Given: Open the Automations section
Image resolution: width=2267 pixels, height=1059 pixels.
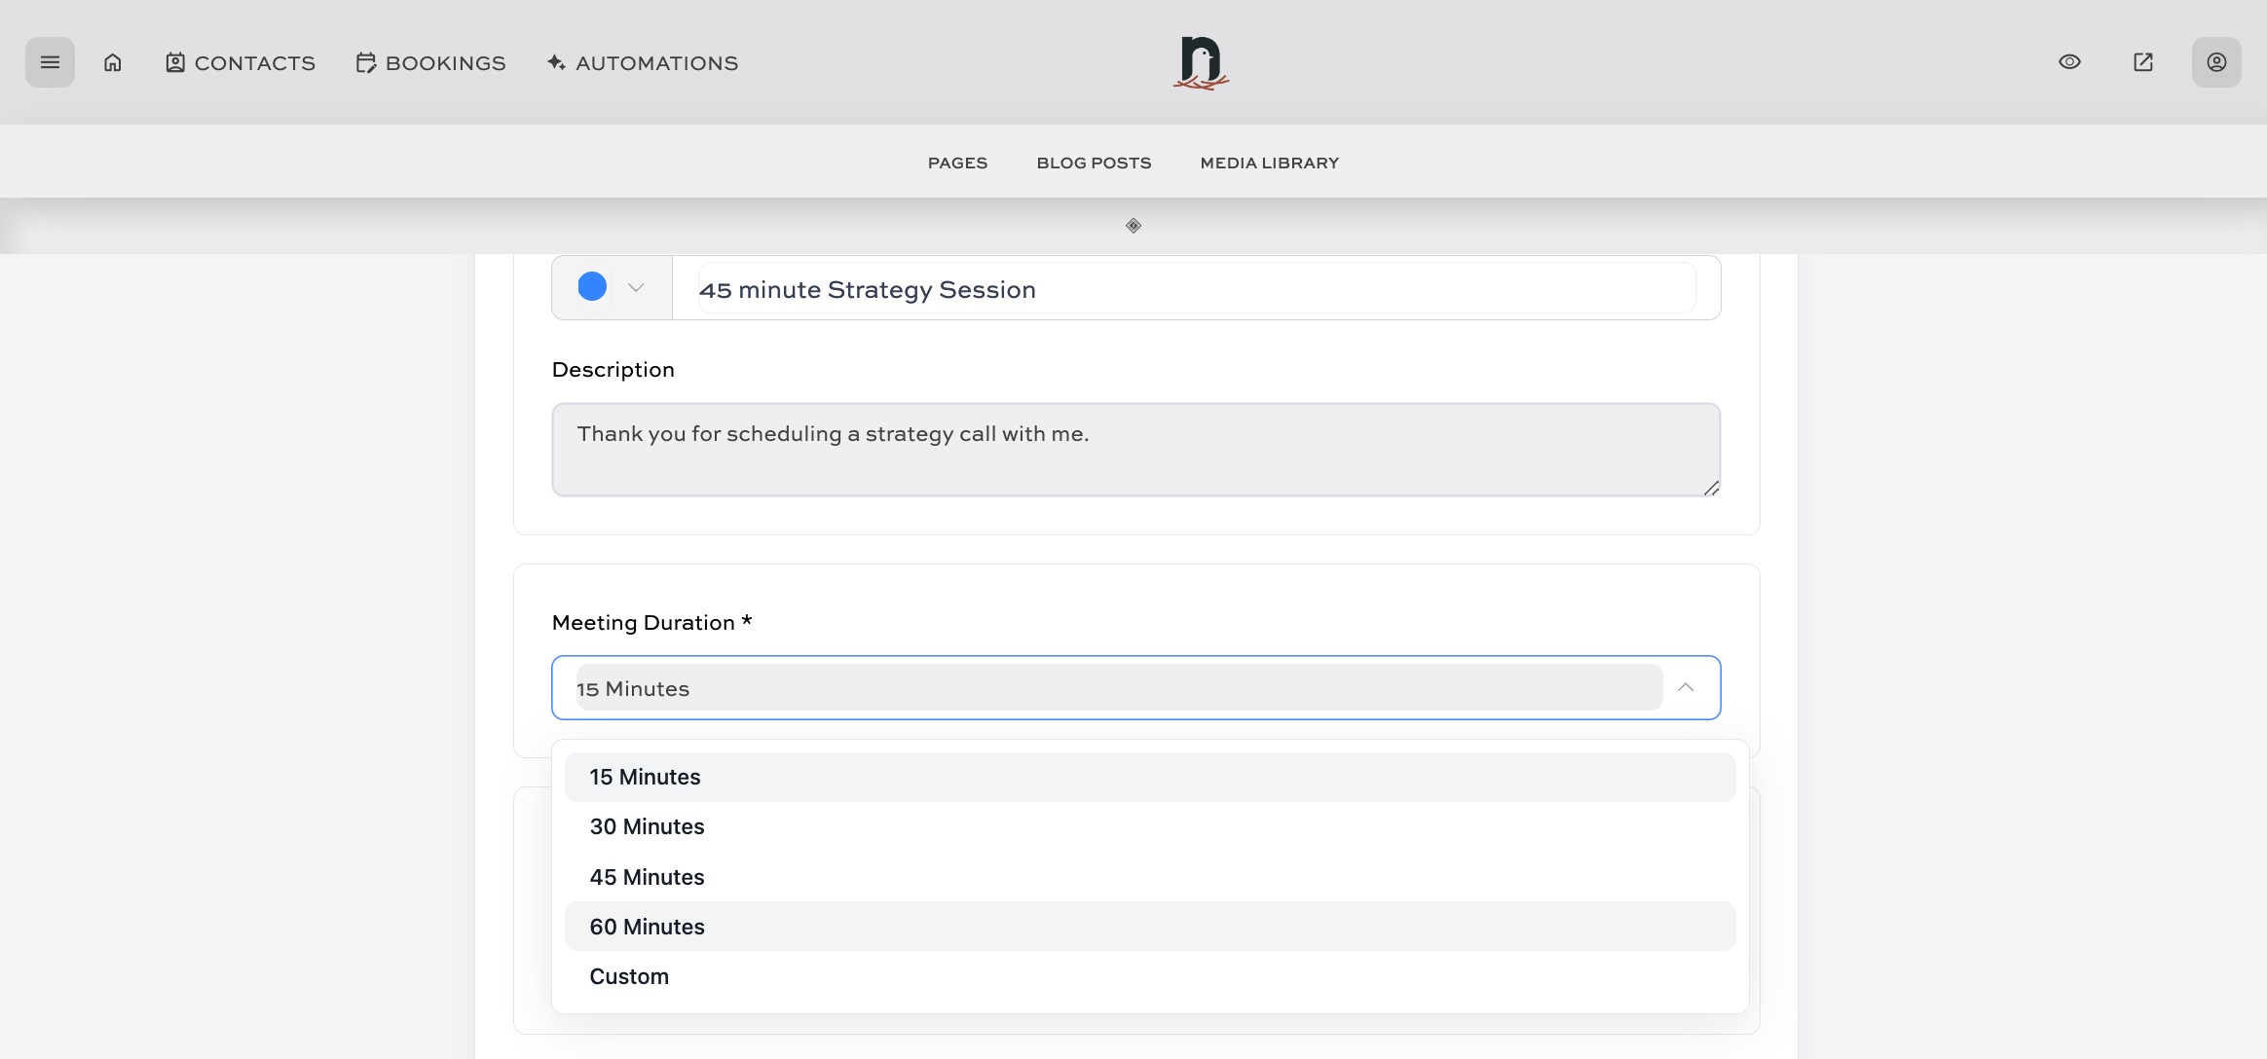Looking at the screenshot, I should point(641,62).
